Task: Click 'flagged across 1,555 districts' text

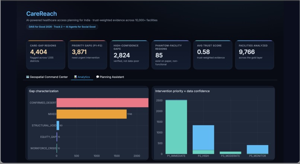Action: point(42,59)
